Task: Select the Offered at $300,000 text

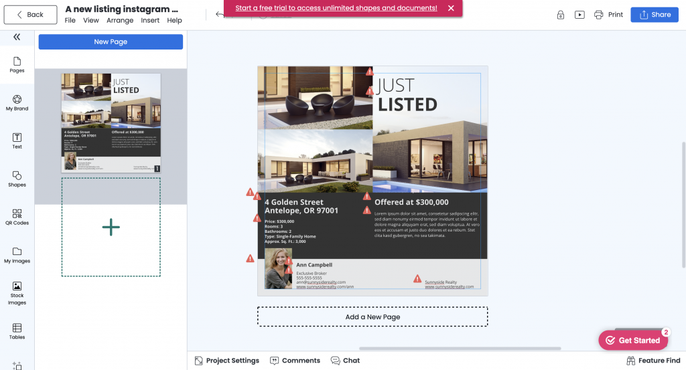Action: click(411, 202)
